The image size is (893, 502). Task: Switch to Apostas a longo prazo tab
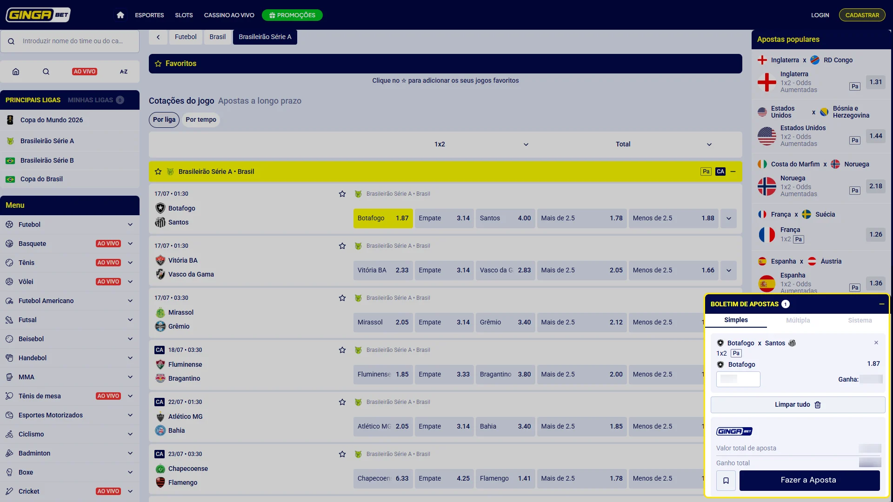pyautogui.click(x=260, y=101)
